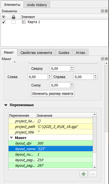Click variables table scroll down arrow

click(x=95, y=168)
